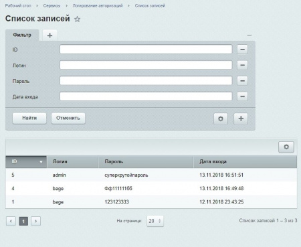This screenshot has width=301, height=247.
Task: Click the record count text 1 – 3 из 3
Action: coord(287,221)
